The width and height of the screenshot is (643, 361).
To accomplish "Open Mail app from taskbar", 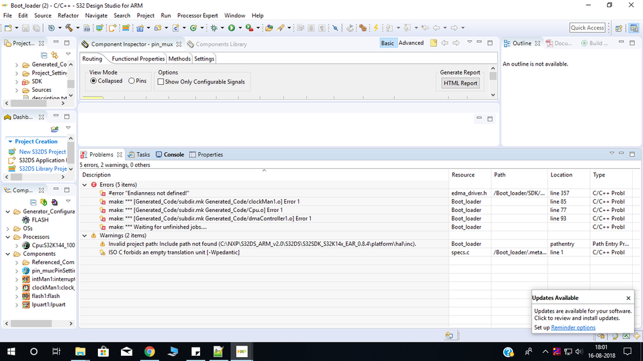I will tap(127, 351).
